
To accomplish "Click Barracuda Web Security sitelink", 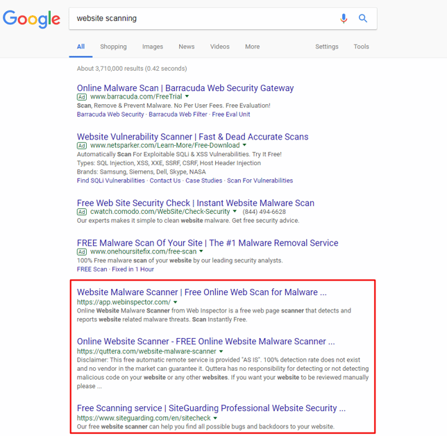I will (110, 115).
